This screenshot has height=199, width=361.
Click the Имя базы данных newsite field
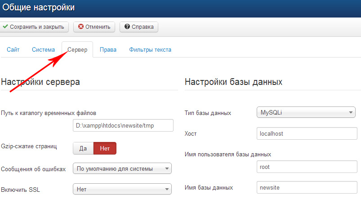306,187
